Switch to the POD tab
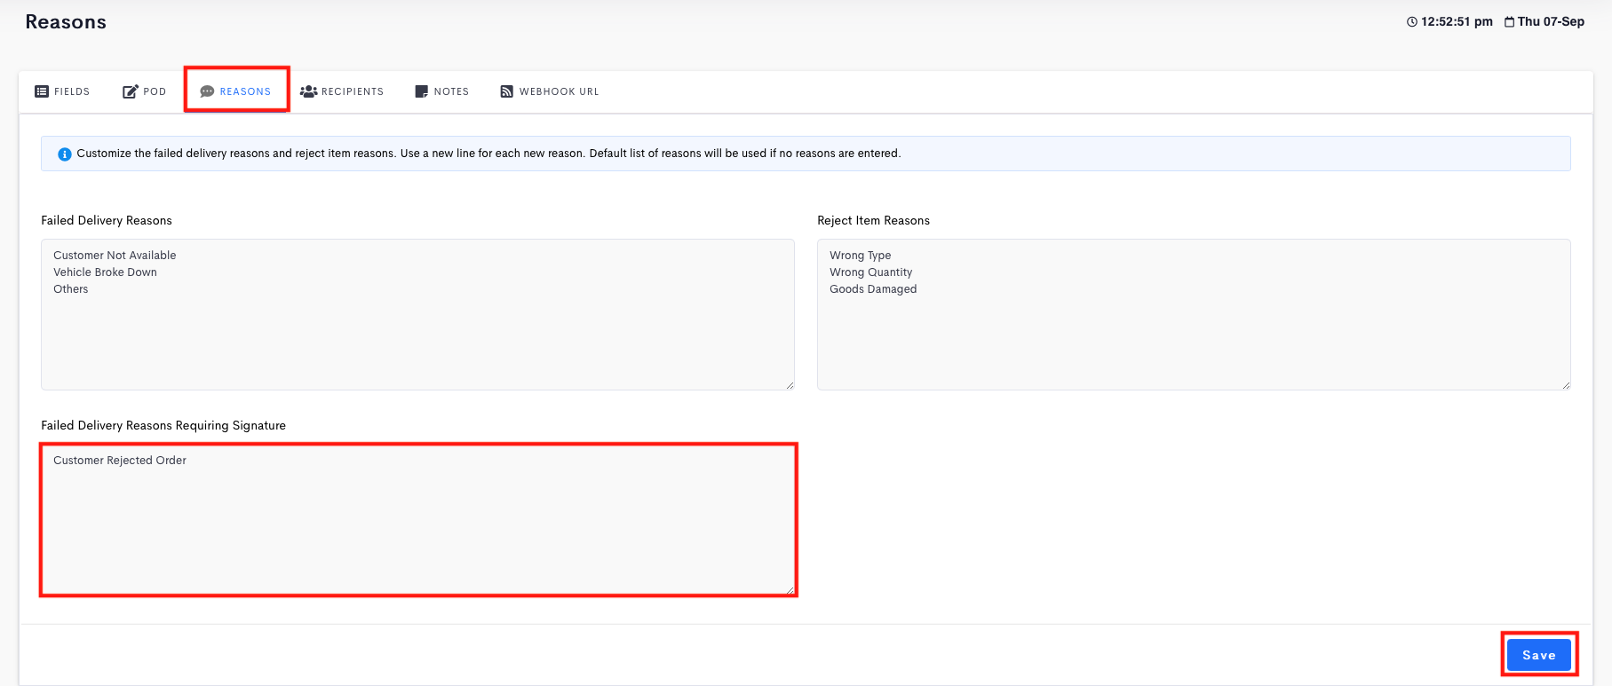The height and width of the screenshot is (686, 1612). [145, 91]
